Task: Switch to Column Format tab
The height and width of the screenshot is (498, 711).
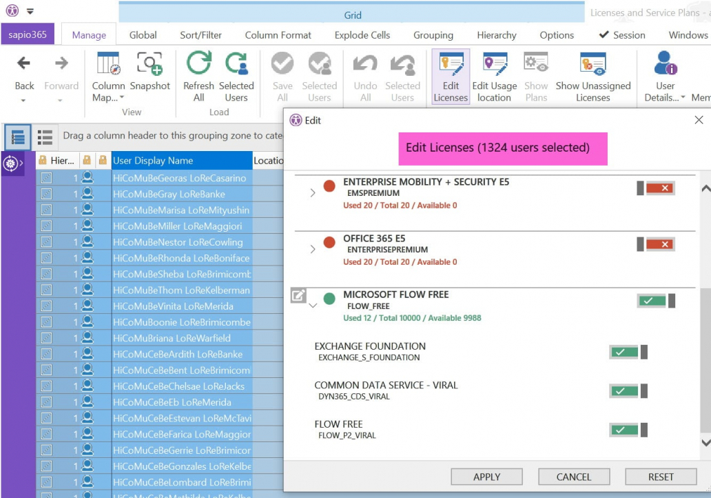Action: point(278,35)
